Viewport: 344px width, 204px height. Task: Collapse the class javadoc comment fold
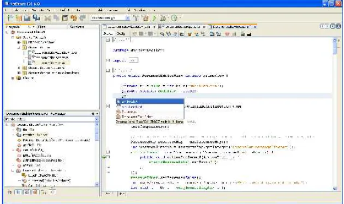click(108, 70)
